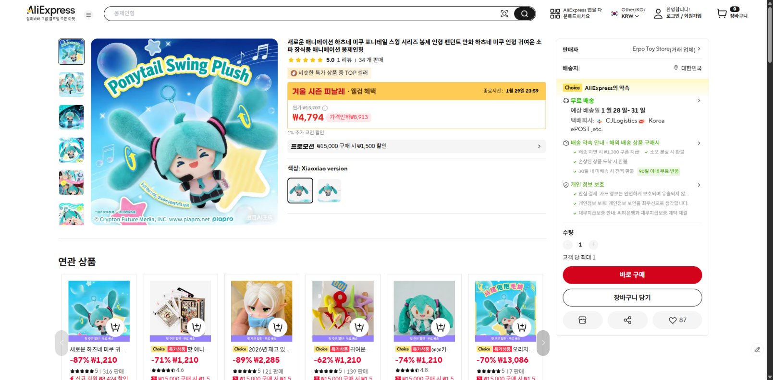This screenshot has height=380, width=773.
Task: Increase quantity with the plus stepper
Action: click(x=593, y=245)
